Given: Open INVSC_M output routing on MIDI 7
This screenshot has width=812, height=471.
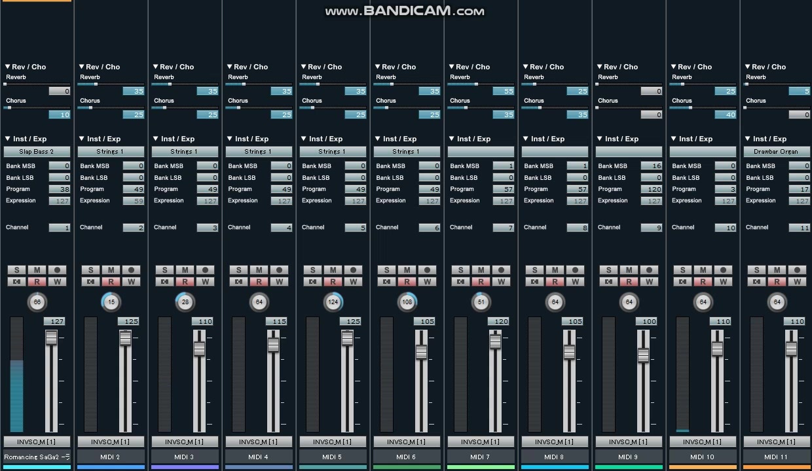Looking at the screenshot, I should [481, 442].
